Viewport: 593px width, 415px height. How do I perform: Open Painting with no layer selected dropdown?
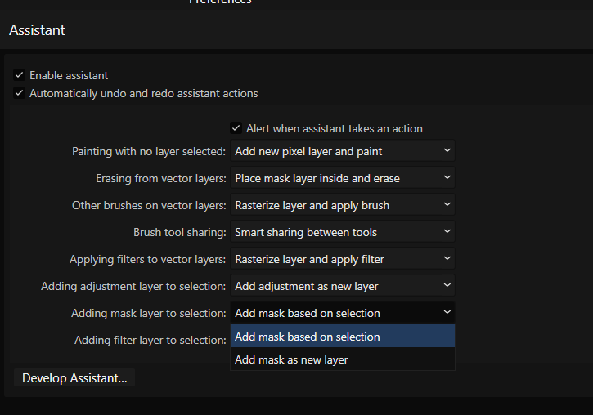pos(342,151)
